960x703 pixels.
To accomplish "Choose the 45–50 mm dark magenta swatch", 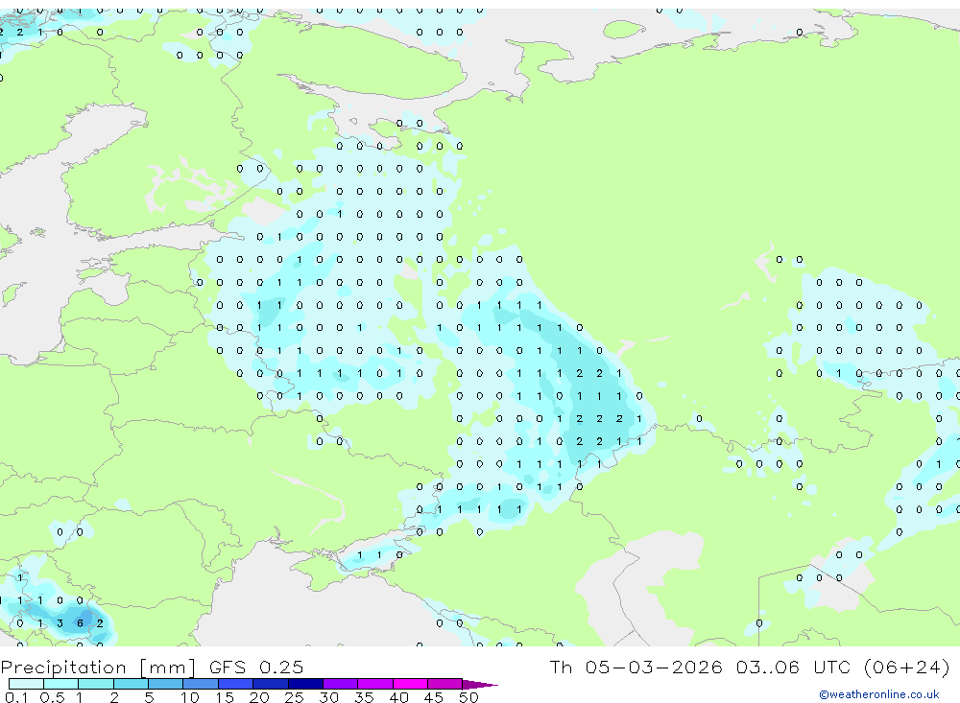I will pyautogui.click(x=444, y=684).
